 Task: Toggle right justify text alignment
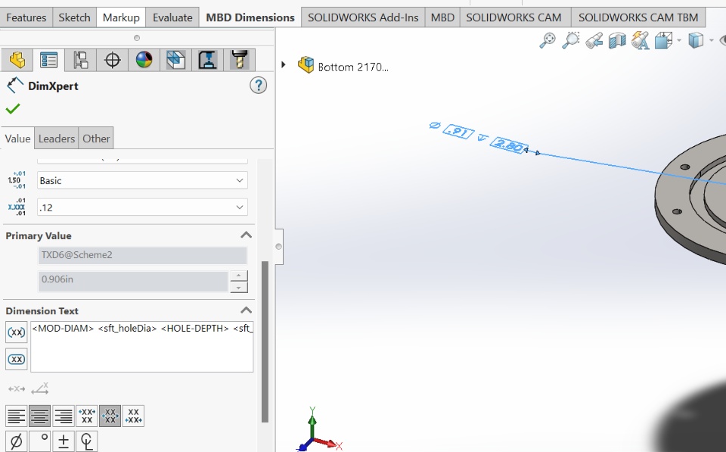click(64, 416)
